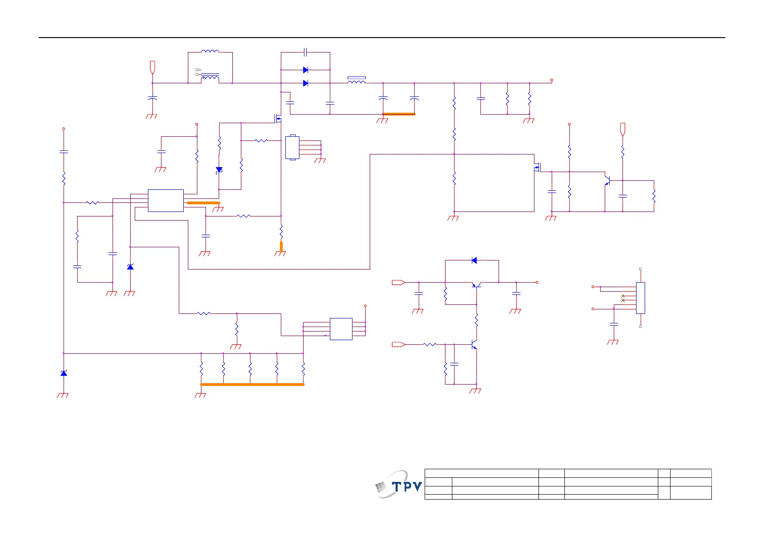Screen dimensions: 764x539
Task: Select the NPN transistor at the far right
Action: point(607,180)
